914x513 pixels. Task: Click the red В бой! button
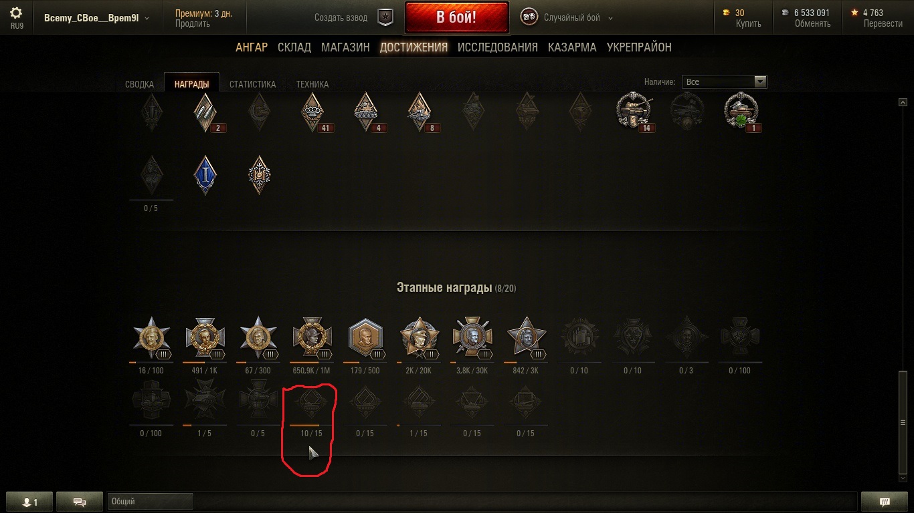456,17
